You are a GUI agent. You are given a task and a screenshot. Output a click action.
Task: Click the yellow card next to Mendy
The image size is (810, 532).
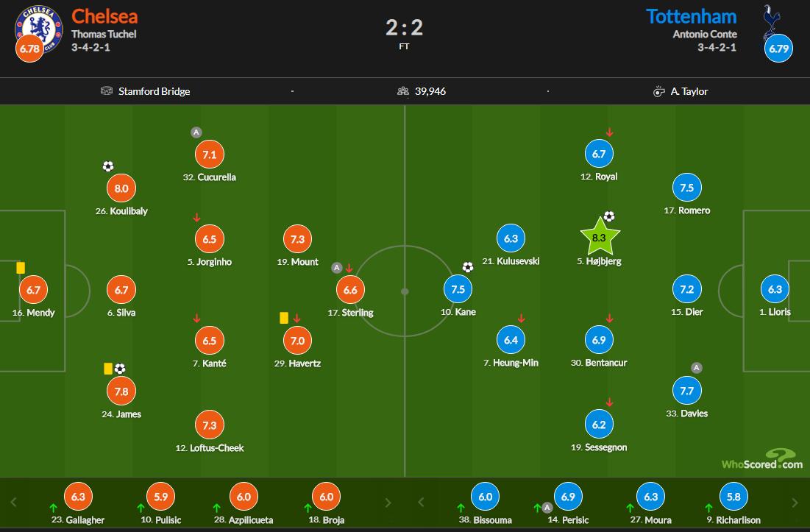(x=21, y=268)
